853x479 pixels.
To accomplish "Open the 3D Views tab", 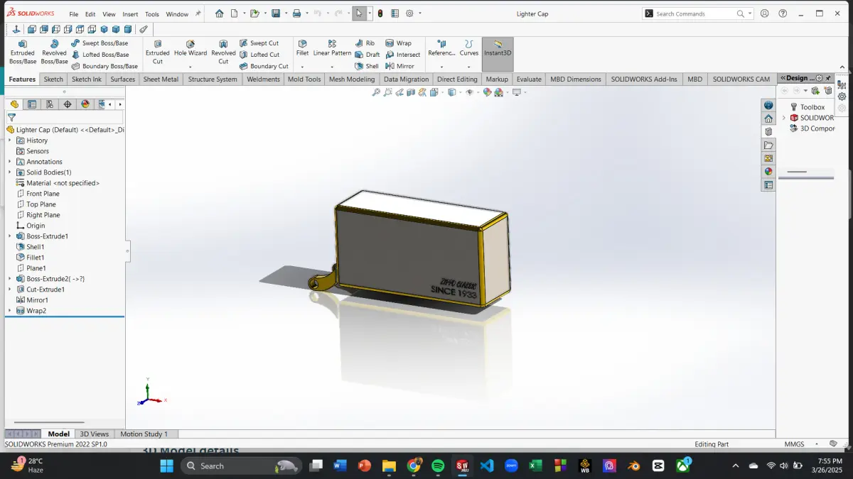I will click(95, 434).
